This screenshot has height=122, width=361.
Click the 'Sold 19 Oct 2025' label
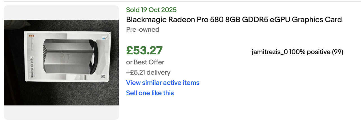point(151,10)
